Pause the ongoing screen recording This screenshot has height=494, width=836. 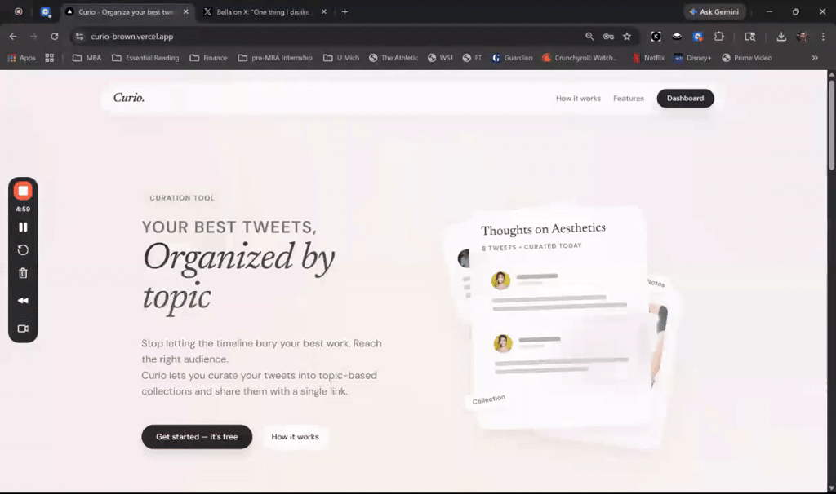point(23,227)
